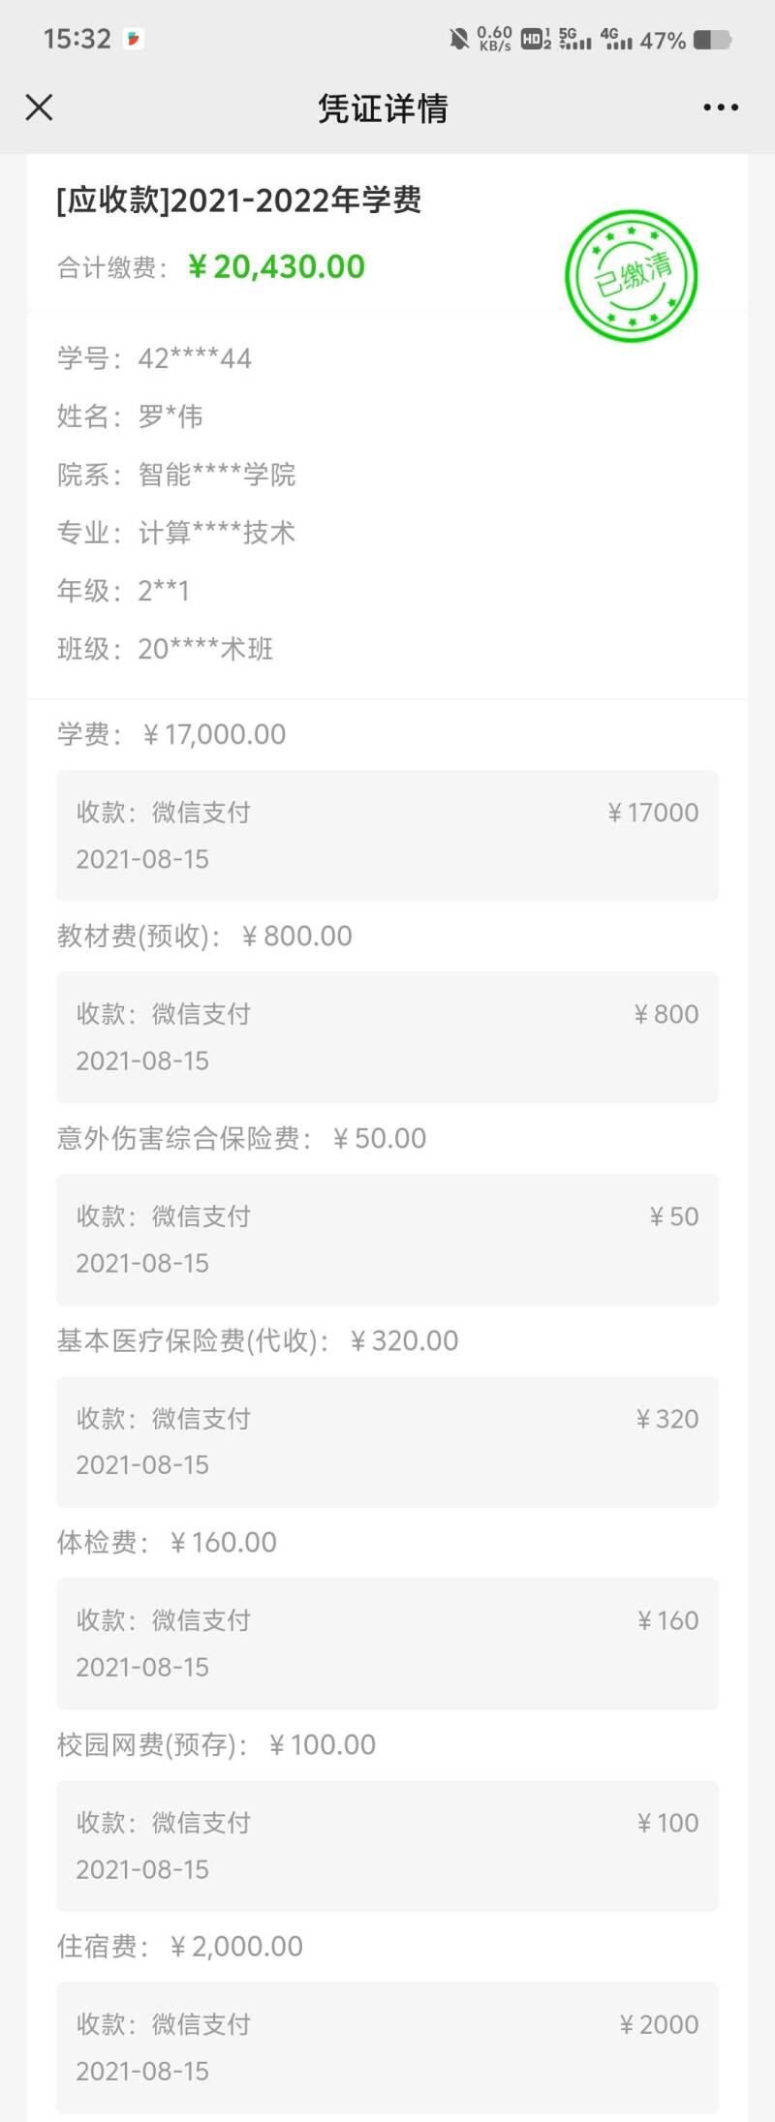Image resolution: width=775 pixels, height=2122 pixels.
Task: Tap the muted notification bell status icon
Action: click(459, 40)
